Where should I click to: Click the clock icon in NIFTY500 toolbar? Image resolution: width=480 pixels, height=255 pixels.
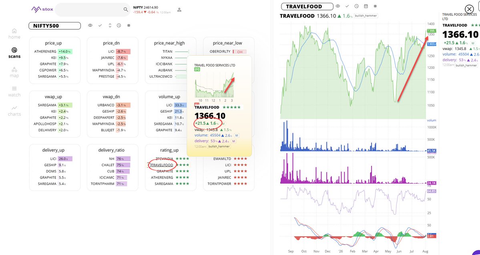tap(119, 25)
